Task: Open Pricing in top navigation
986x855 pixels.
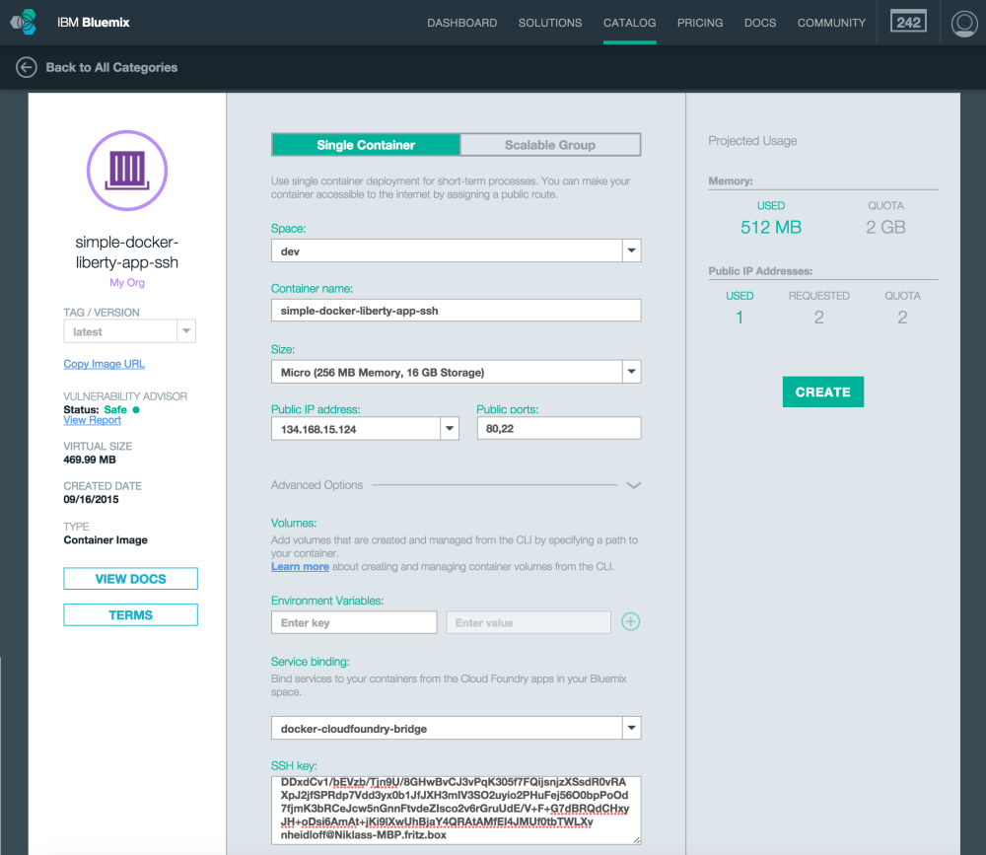Action: (x=700, y=23)
